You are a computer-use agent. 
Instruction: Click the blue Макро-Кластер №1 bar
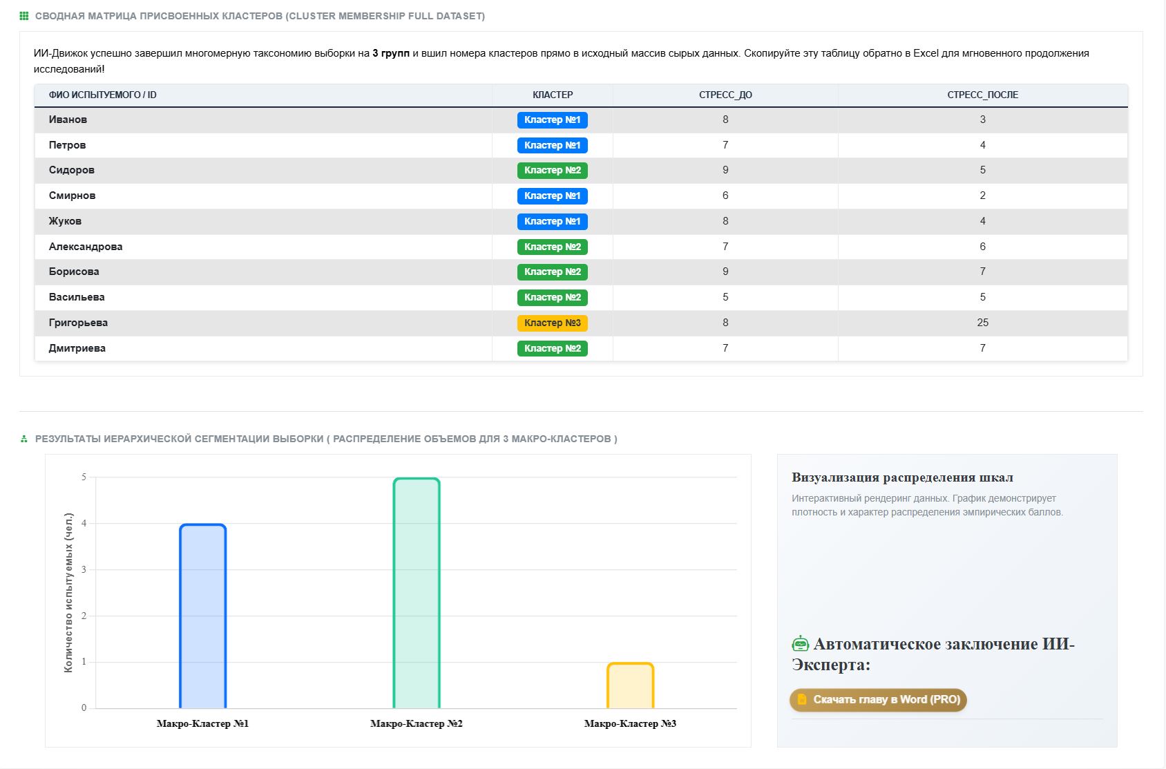[203, 616]
